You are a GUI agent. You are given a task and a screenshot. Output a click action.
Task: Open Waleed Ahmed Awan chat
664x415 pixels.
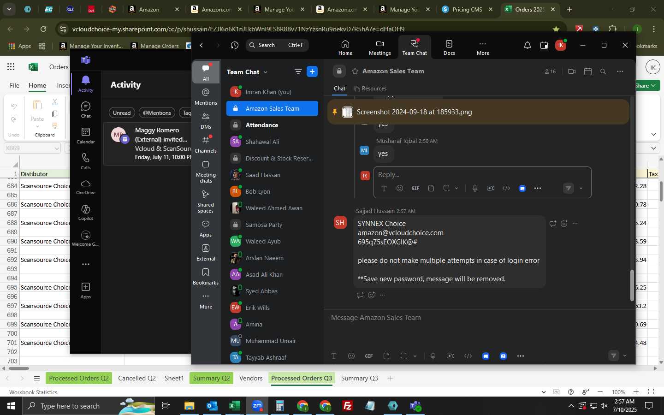272,208
